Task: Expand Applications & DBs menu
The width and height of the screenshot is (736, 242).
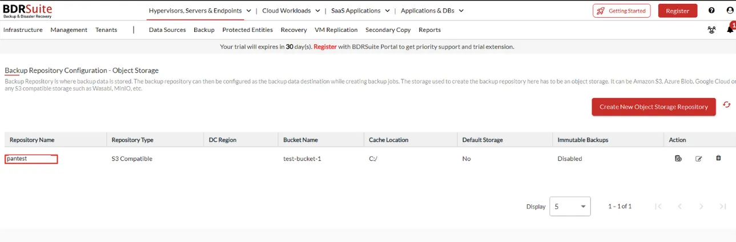Action: 432,10
